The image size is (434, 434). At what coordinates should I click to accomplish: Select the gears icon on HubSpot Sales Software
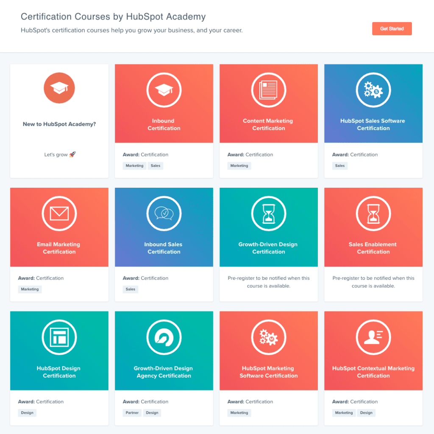click(373, 90)
